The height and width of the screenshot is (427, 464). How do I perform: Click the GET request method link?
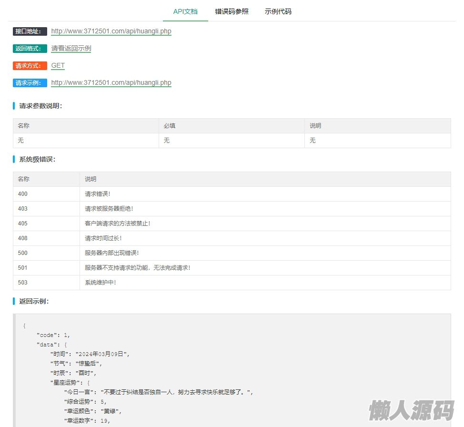coord(58,66)
